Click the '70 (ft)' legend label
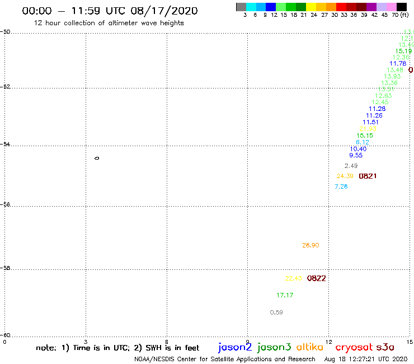Screen dimensions: 414x364 click(400, 15)
